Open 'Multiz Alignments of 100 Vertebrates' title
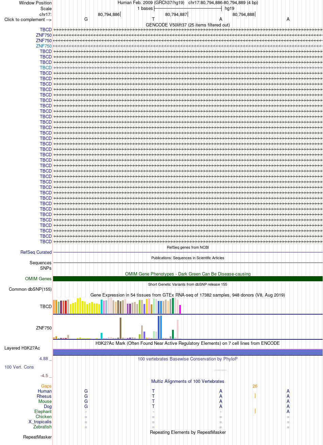 coord(188,381)
